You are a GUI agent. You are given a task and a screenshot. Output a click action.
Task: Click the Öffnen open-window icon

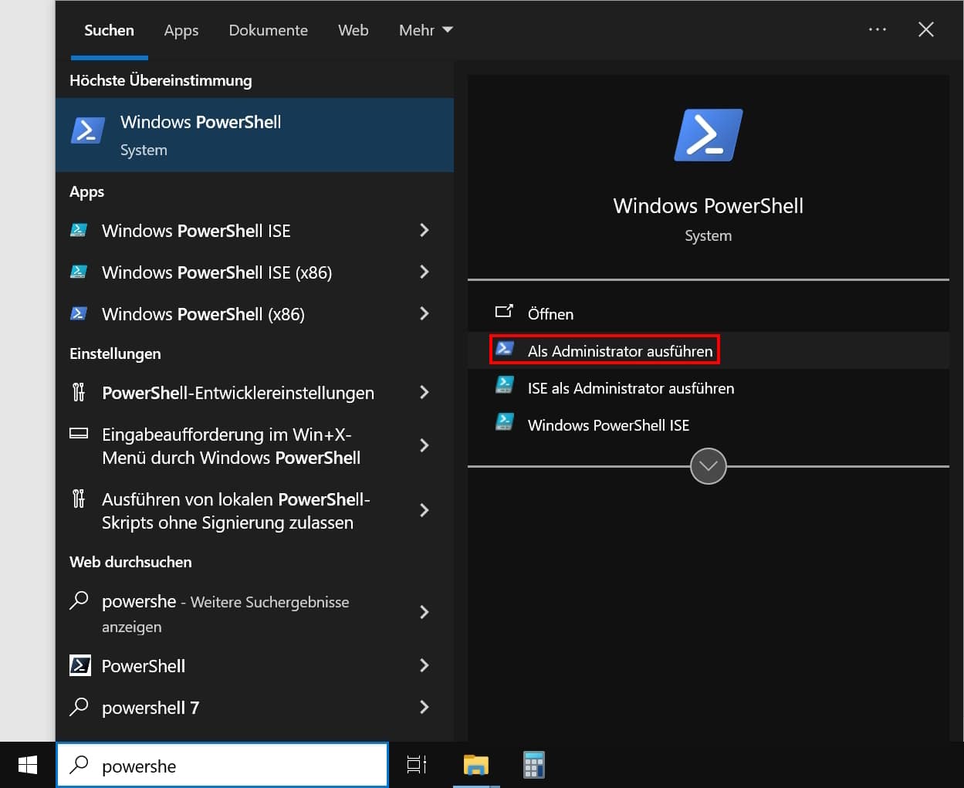pos(504,312)
